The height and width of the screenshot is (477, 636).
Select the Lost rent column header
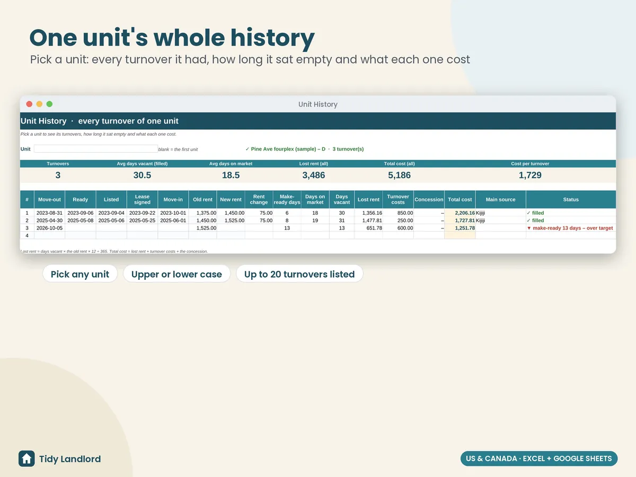(x=368, y=199)
